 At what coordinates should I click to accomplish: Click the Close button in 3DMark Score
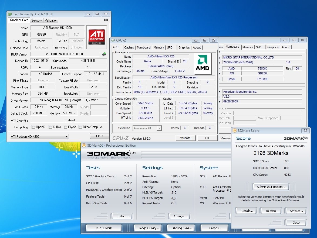296,223
